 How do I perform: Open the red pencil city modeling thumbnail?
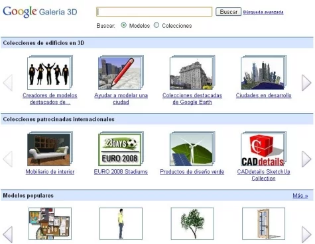tap(121, 72)
